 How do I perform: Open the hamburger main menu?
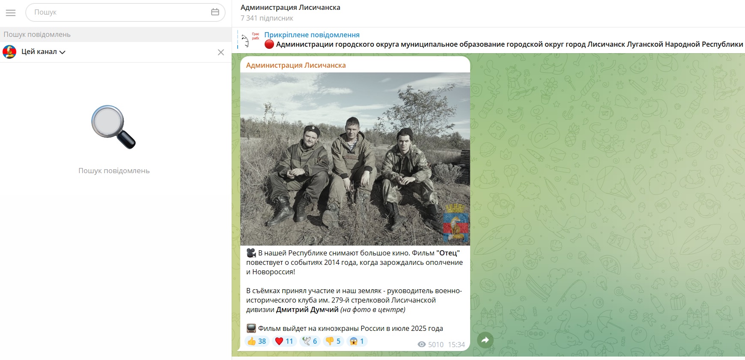[11, 13]
